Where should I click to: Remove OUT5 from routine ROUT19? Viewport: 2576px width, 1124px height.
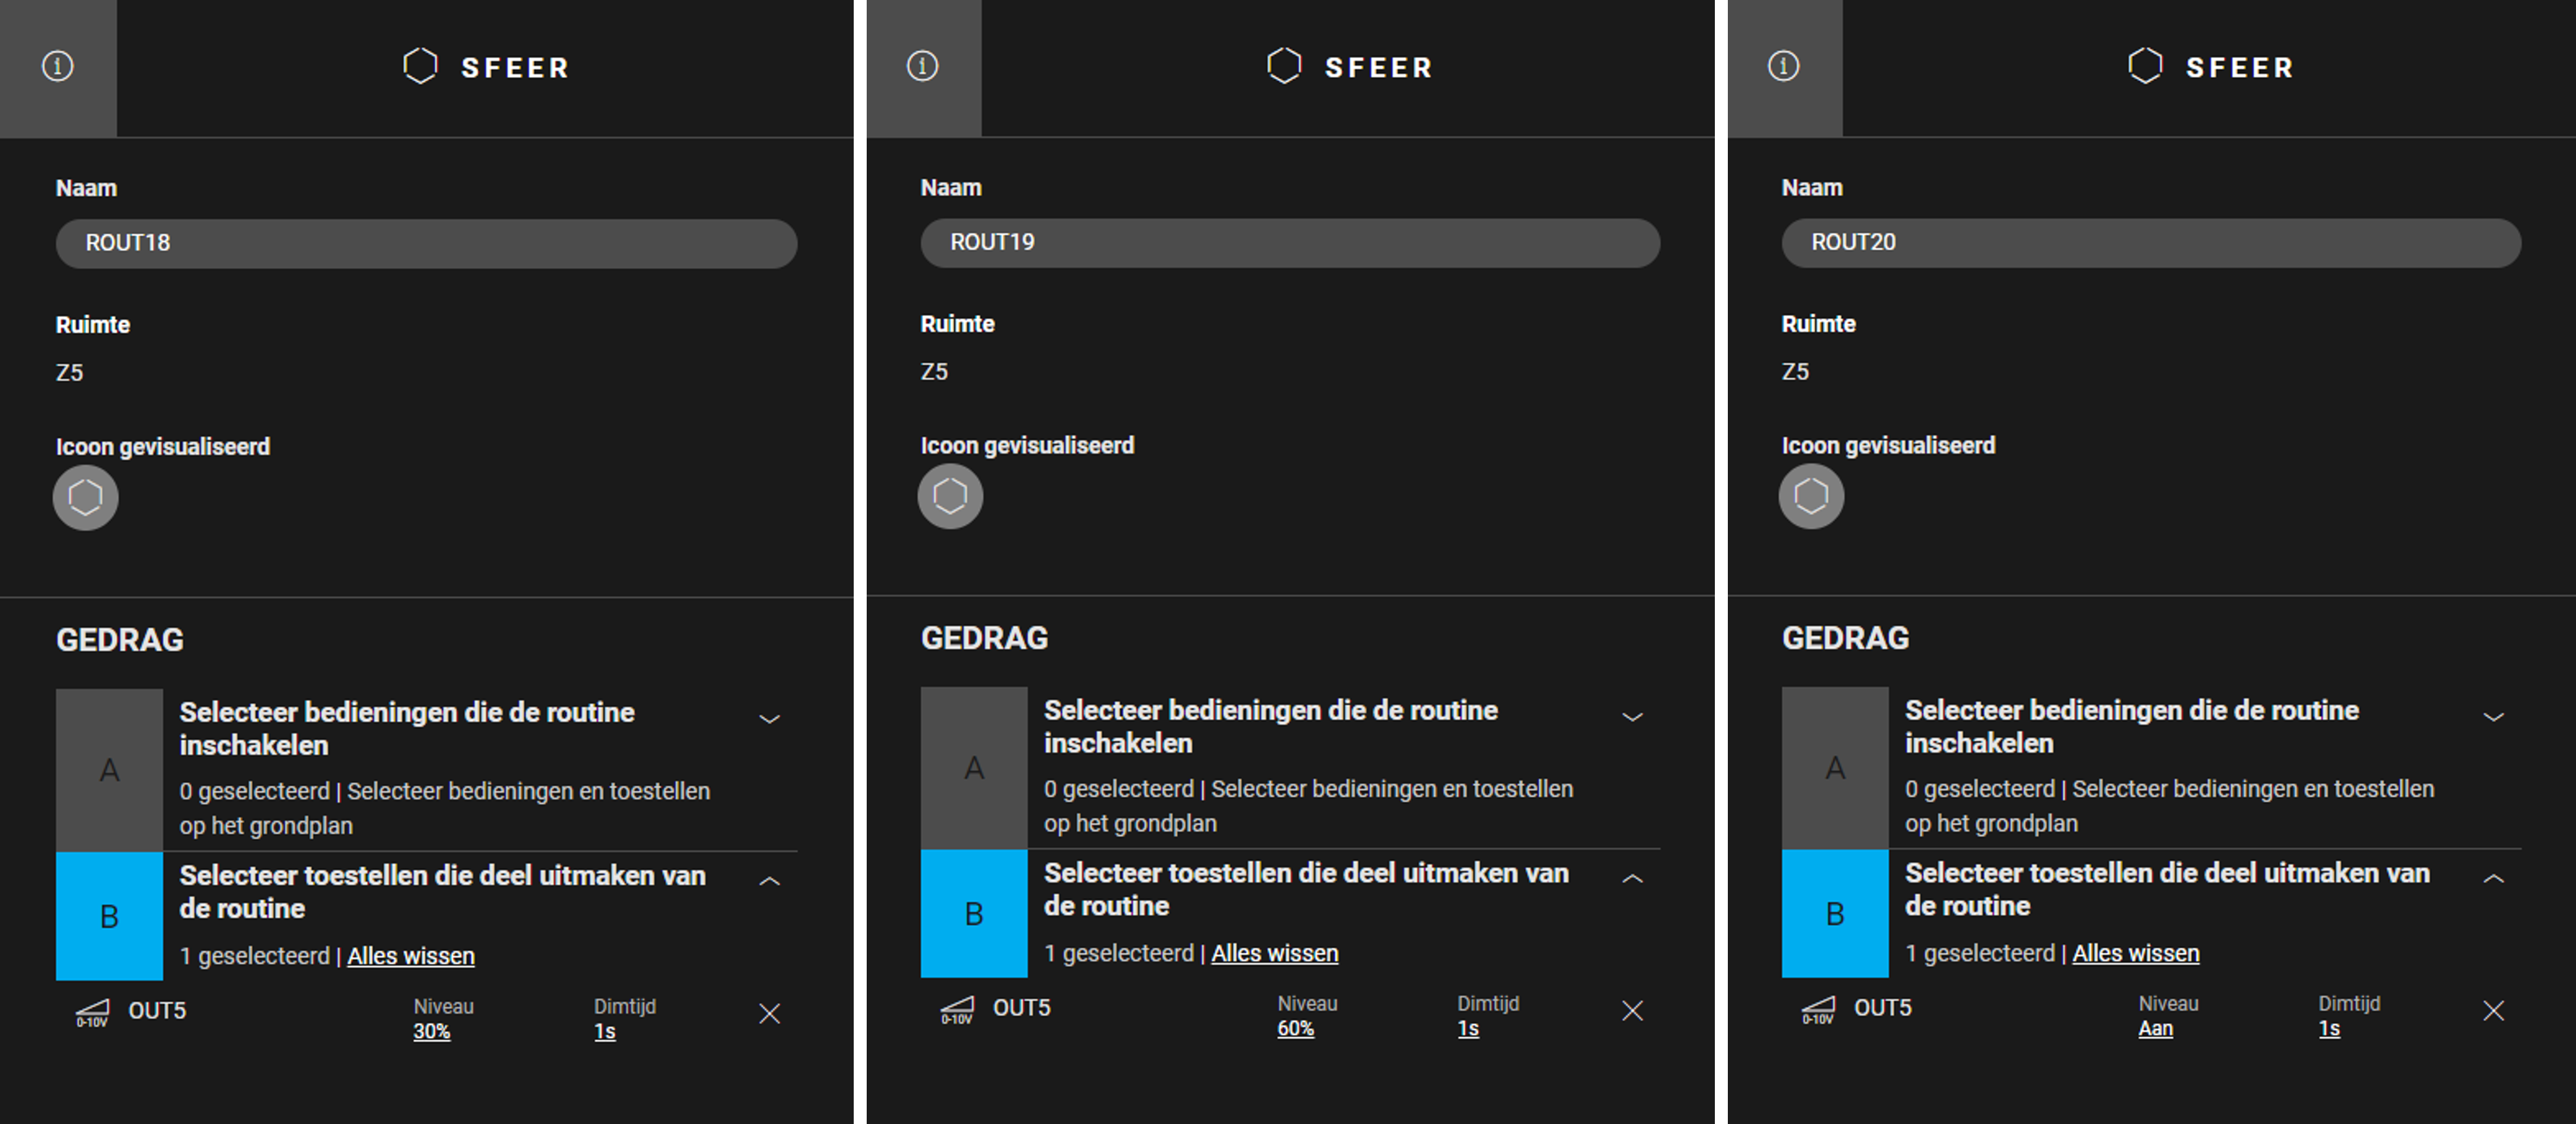tap(1632, 1011)
